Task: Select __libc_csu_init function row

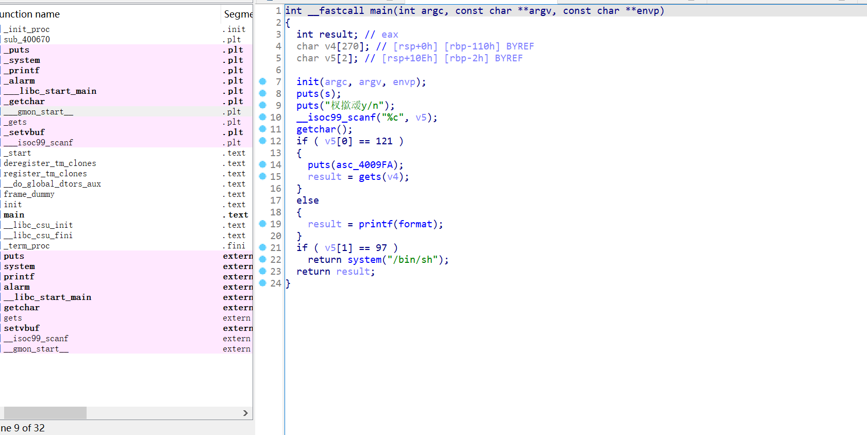Action: [x=126, y=225]
